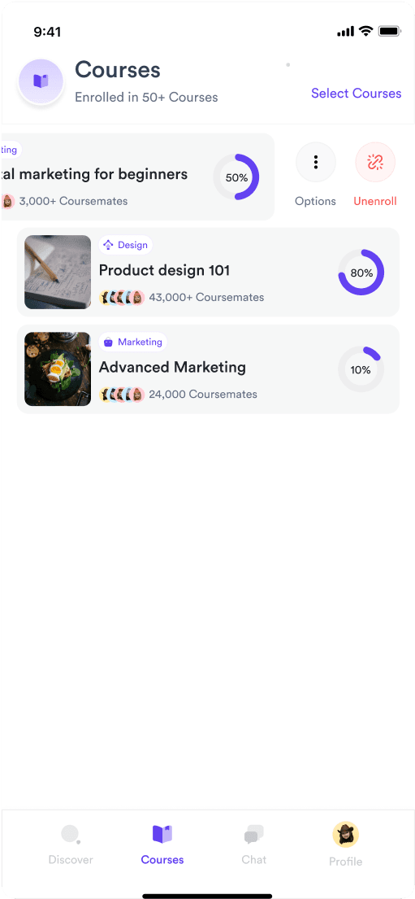Click the Design tag icon
This screenshot has width=415, height=899.
(108, 245)
